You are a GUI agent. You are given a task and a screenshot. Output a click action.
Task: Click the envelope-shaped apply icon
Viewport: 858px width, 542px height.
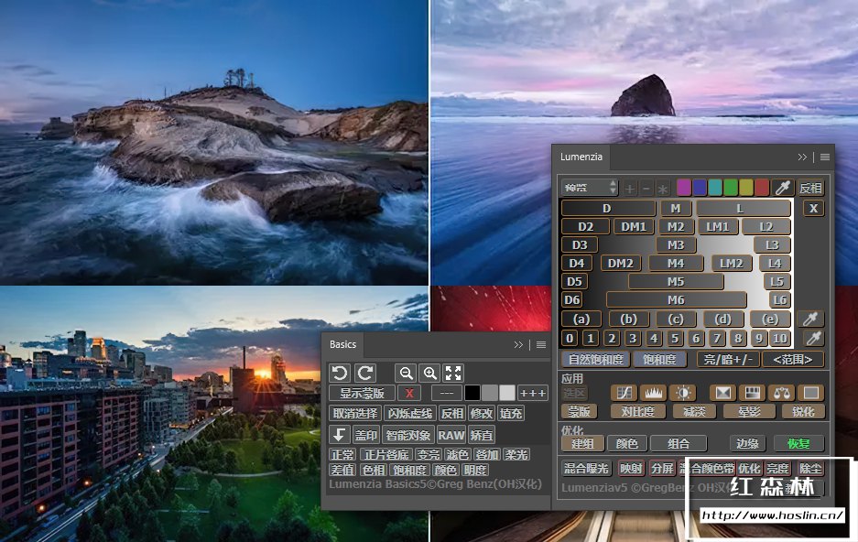(x=722, y=393)
